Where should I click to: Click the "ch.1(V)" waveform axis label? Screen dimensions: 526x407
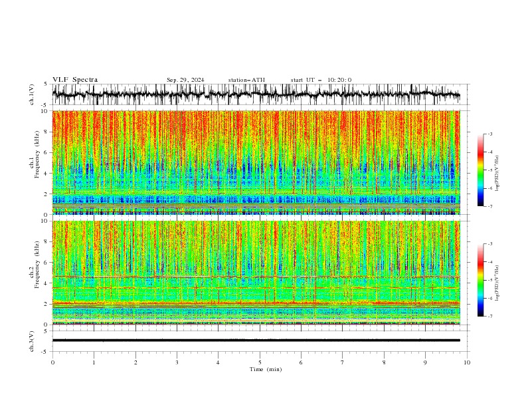(x=32, y=94)
